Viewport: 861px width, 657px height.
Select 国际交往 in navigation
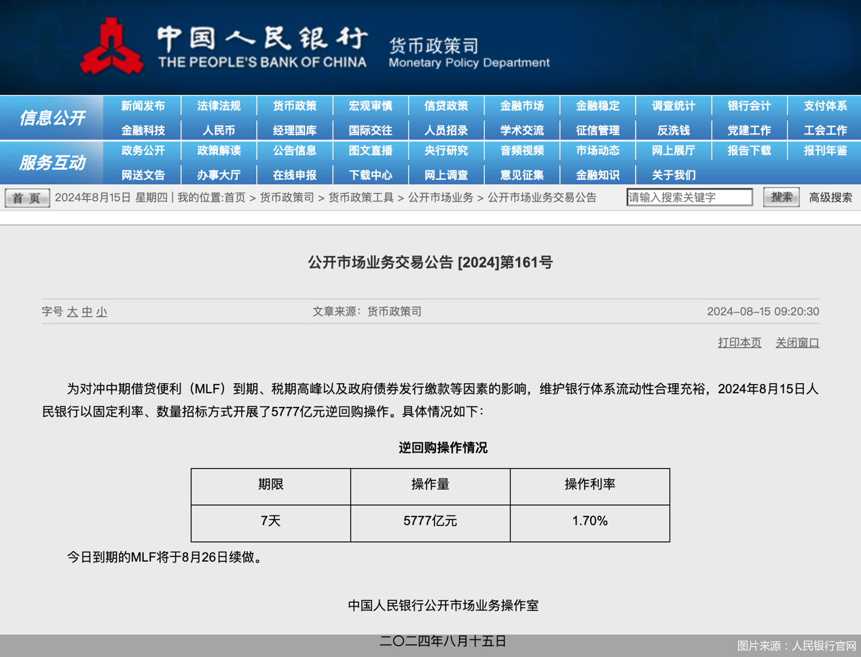pos(371,130)
